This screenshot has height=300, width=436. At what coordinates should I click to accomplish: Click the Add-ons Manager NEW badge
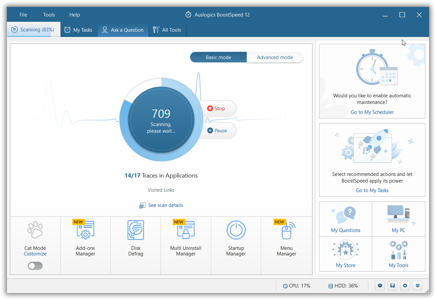coord(79,222)
